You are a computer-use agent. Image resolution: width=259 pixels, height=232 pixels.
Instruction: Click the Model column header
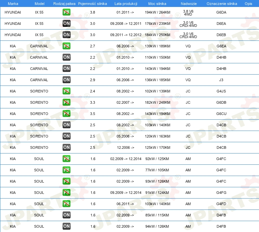[39, 4]
